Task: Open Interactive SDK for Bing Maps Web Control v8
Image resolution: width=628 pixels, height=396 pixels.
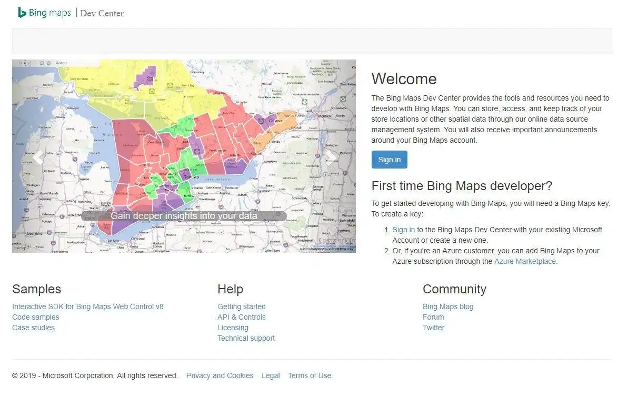Action: click(88, 306)
